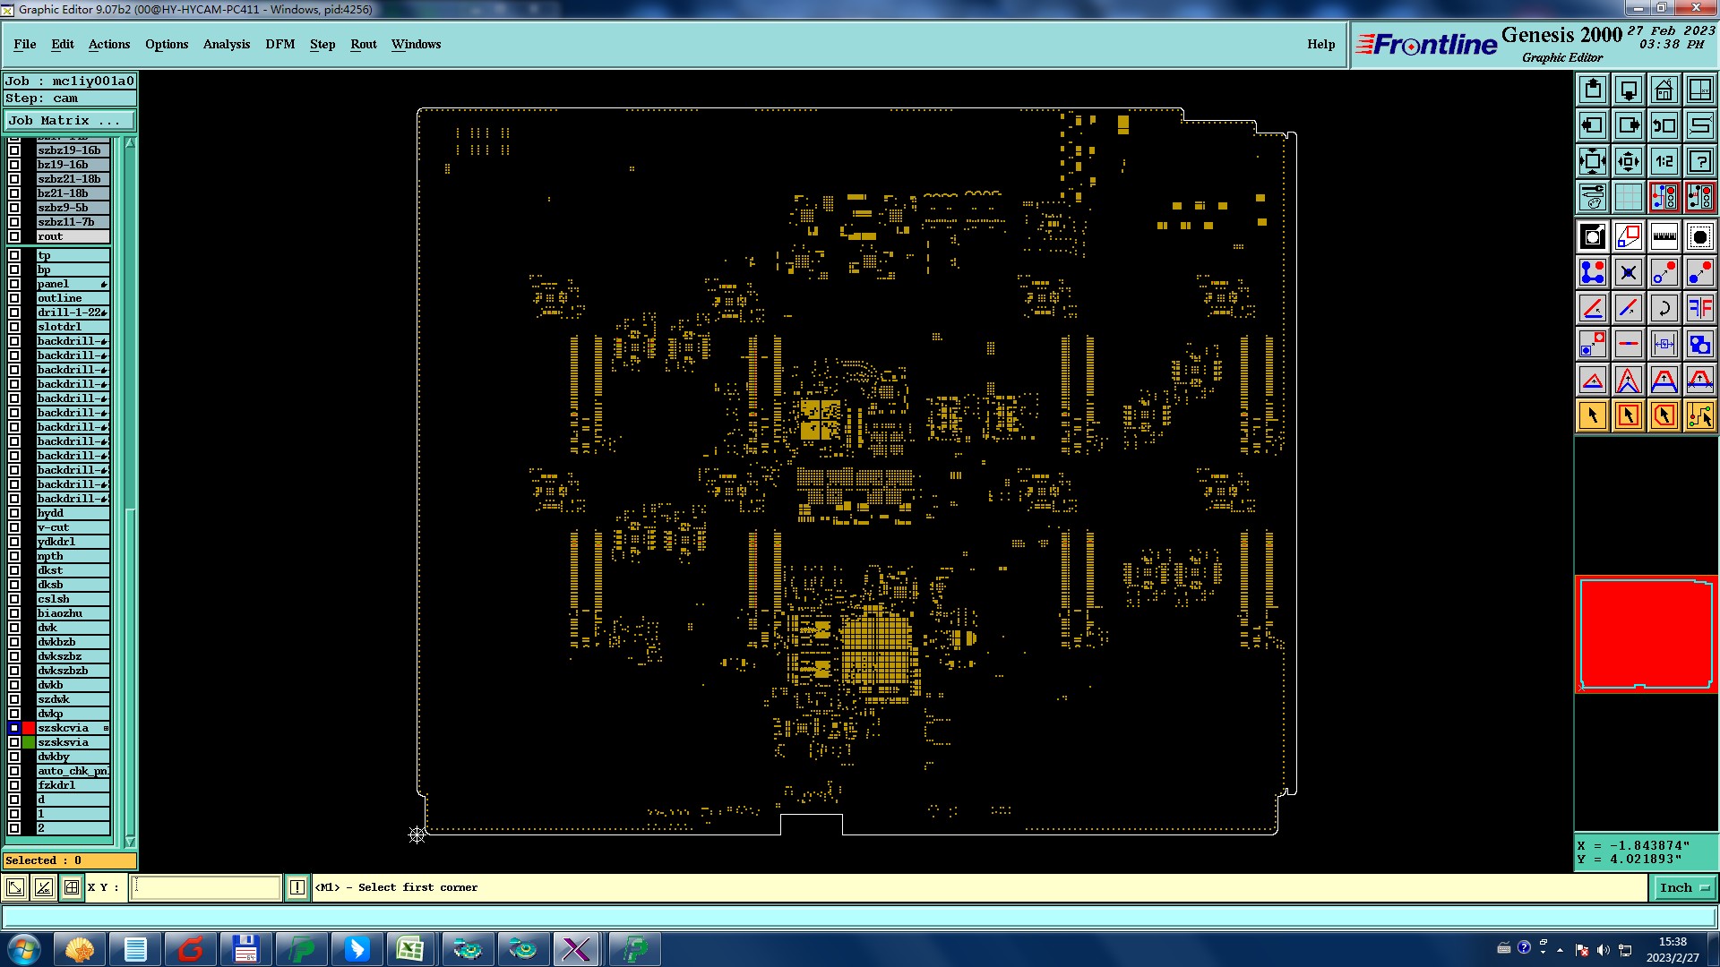The width and height of the screenshot is (1720, 967).
Task: Click the mirror F icon
Action: tap(1700, 308)
